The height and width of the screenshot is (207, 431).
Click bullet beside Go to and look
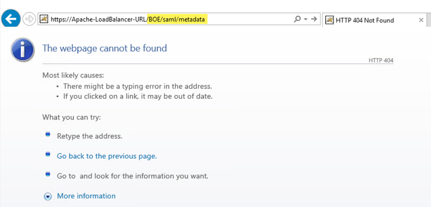click(48, 174)
